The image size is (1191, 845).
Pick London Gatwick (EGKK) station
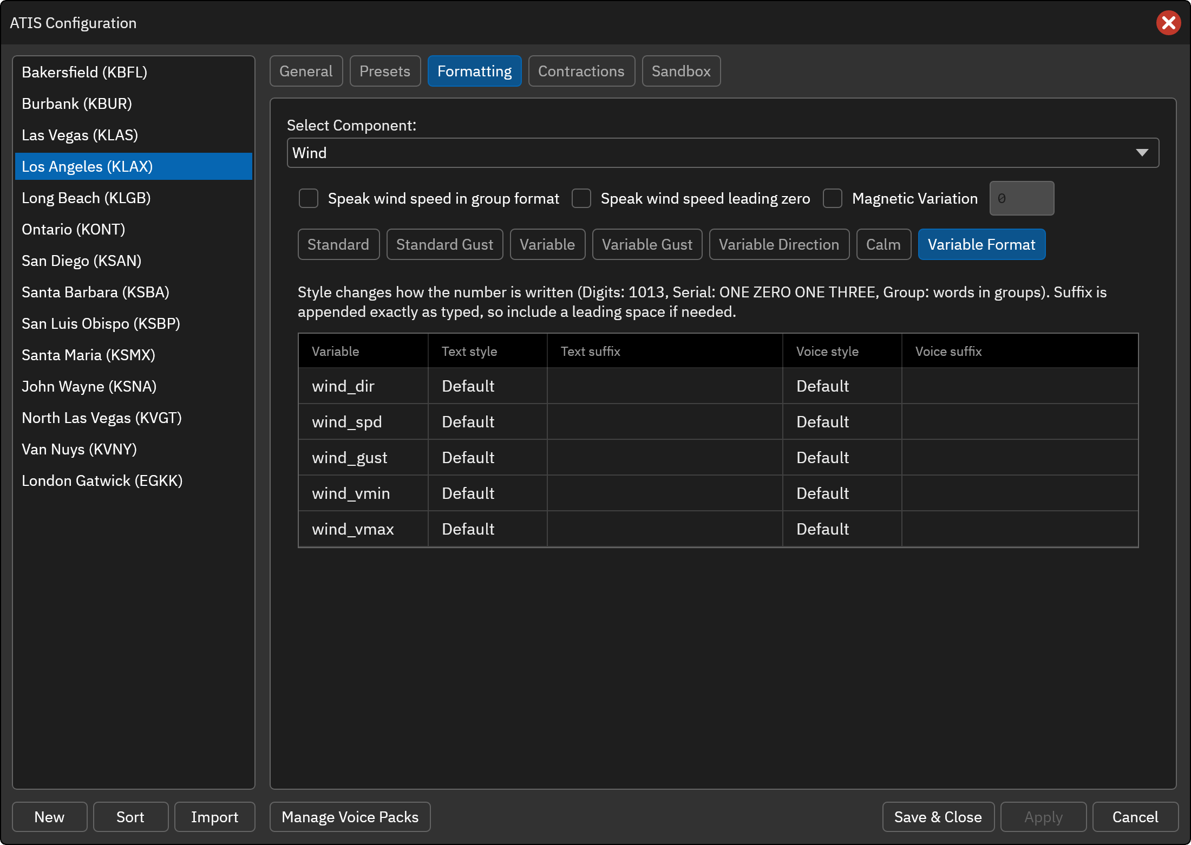(134, 480)
